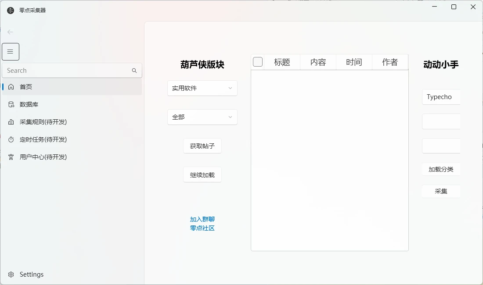Click the back arrow icon

coord(10,32)
